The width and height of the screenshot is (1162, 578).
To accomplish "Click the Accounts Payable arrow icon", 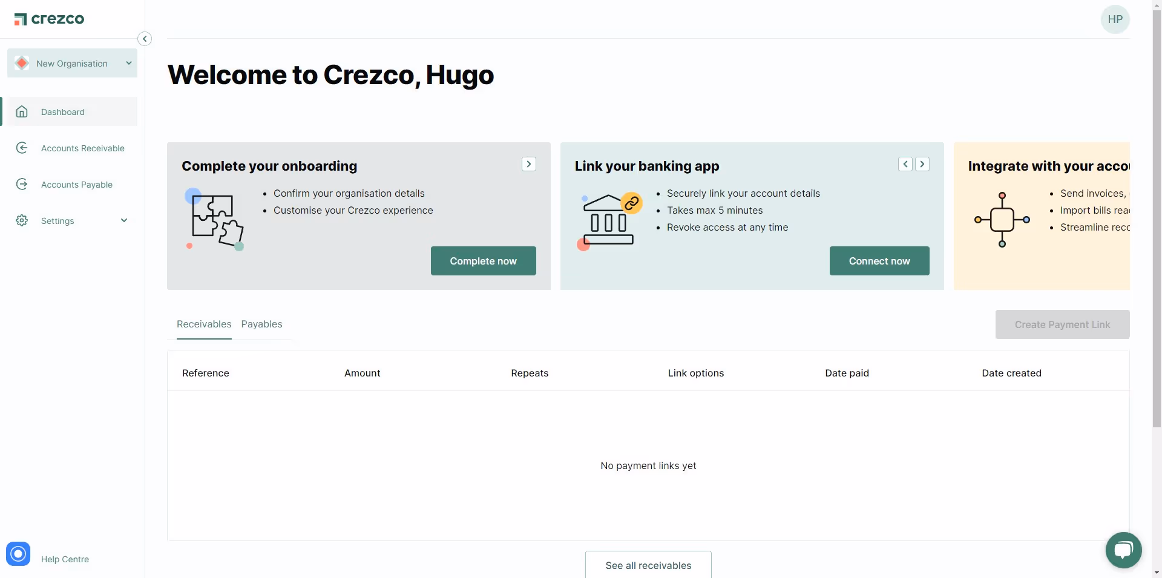I will pos(22,184).
